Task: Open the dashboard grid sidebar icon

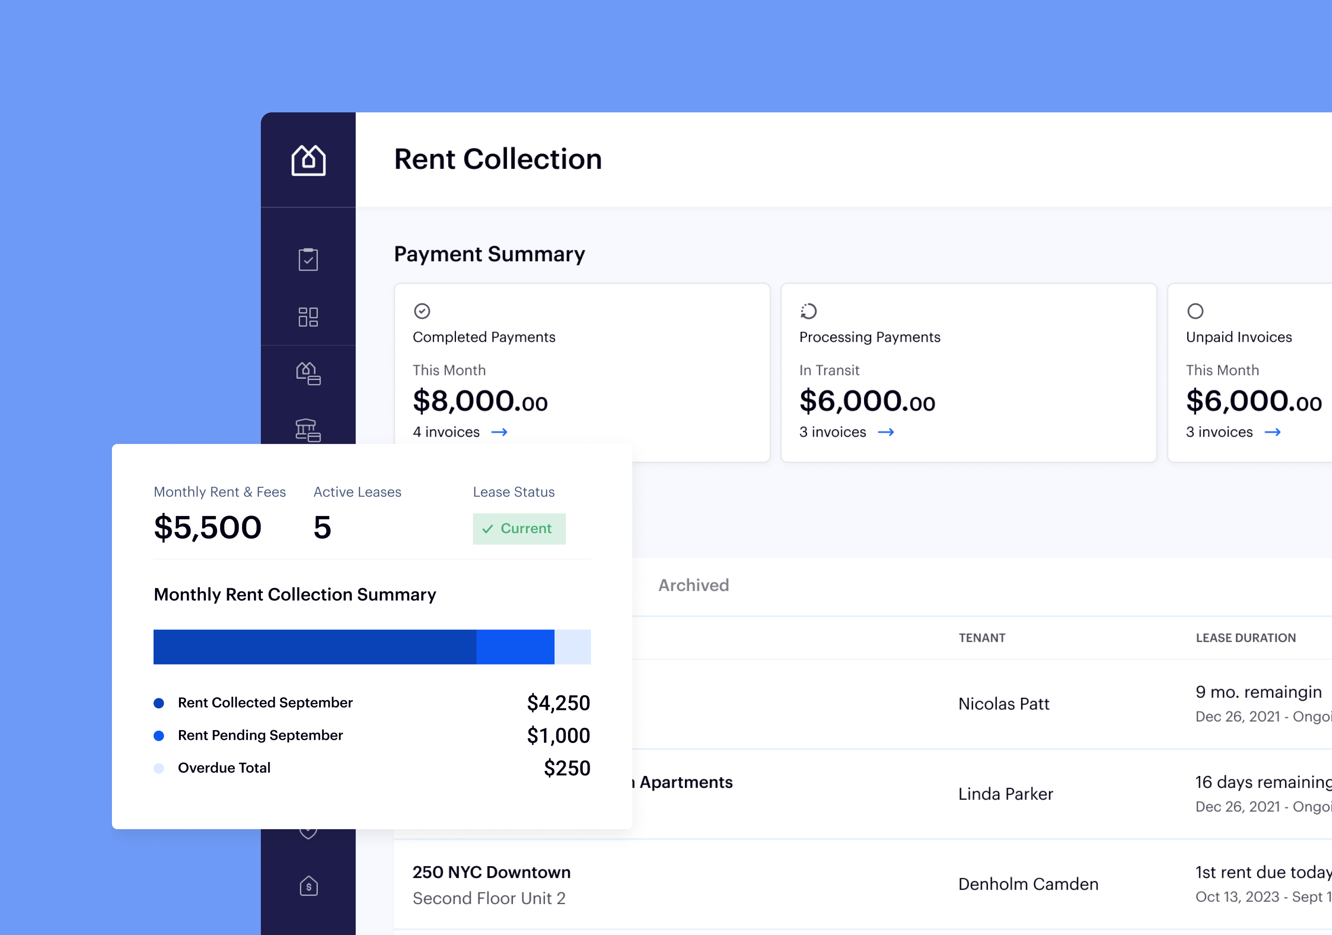Action: [308, 317]
